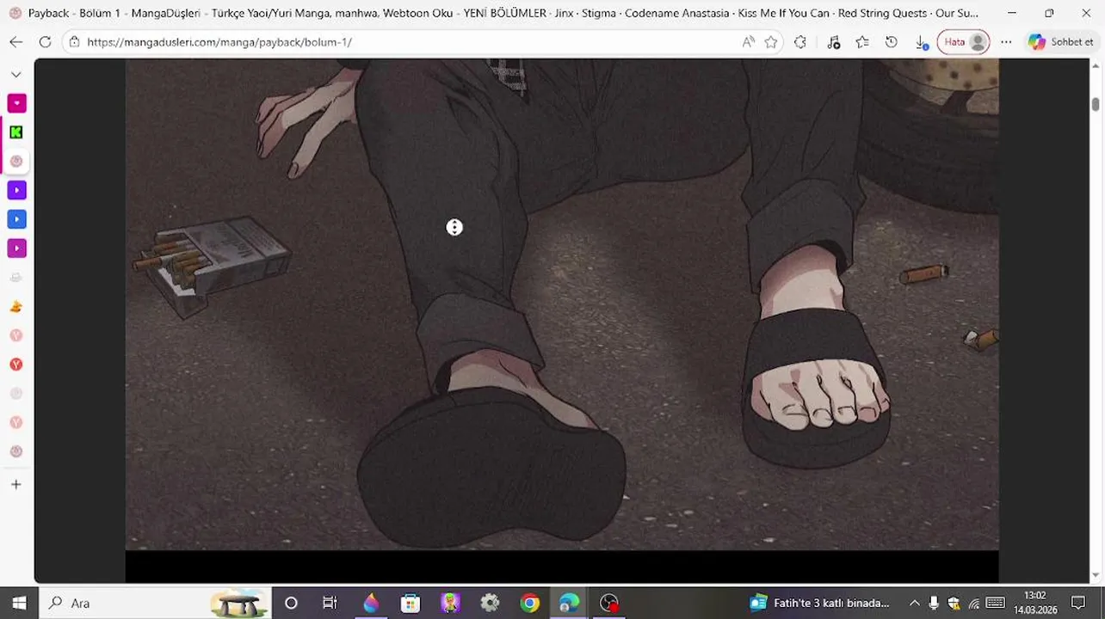Open the Windows Start menu

tap(20, 604)
